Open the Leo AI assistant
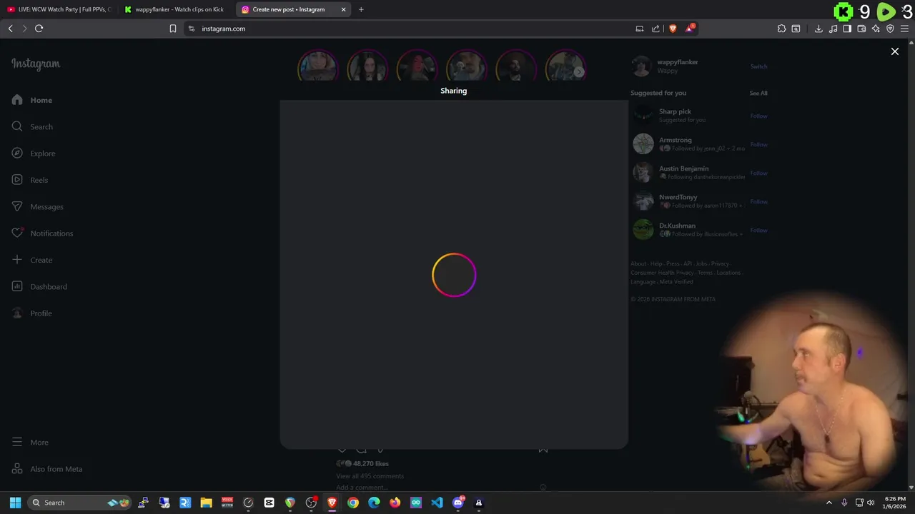The height and width of the screenshot is (514, 915). (876, 29)
